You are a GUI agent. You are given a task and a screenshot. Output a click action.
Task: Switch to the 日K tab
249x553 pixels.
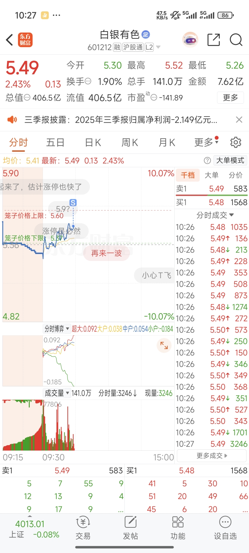(93, 142)
